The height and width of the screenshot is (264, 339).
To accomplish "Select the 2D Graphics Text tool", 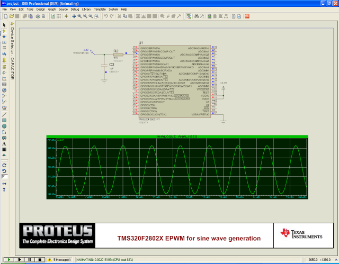I will tap(4, 143).
